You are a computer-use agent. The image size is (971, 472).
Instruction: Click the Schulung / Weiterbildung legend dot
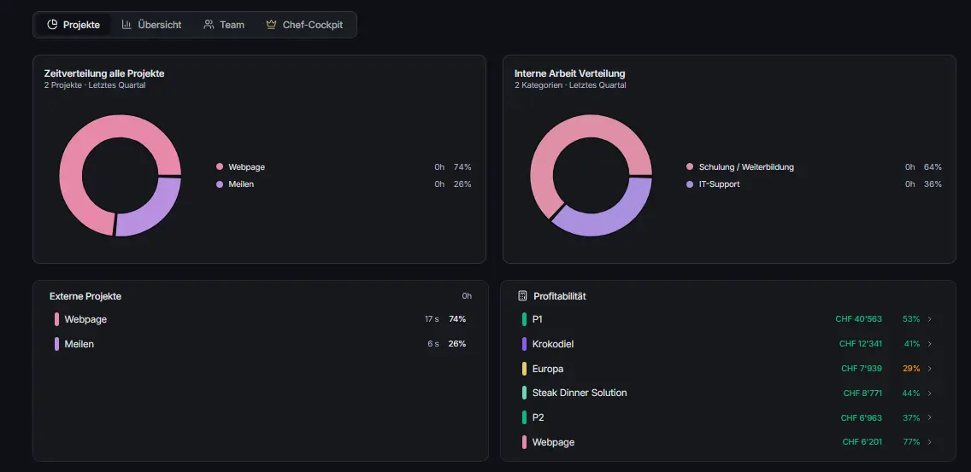[x=690, y=167]
